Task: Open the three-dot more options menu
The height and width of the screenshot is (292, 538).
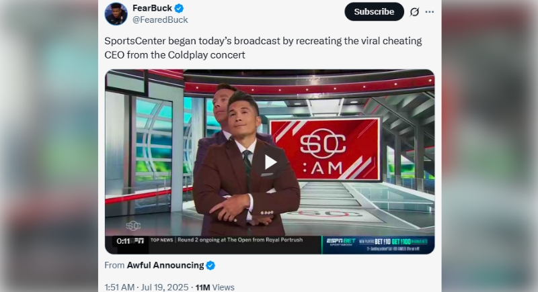Action: point(430,12)
